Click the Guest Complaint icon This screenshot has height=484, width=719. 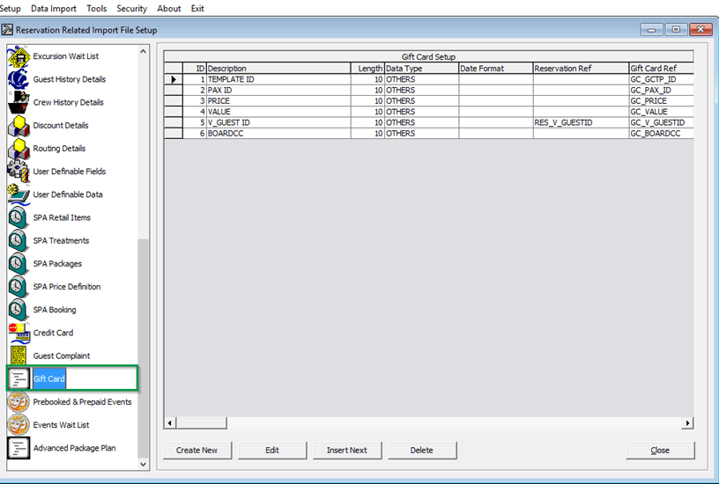[x=19, y=356]
